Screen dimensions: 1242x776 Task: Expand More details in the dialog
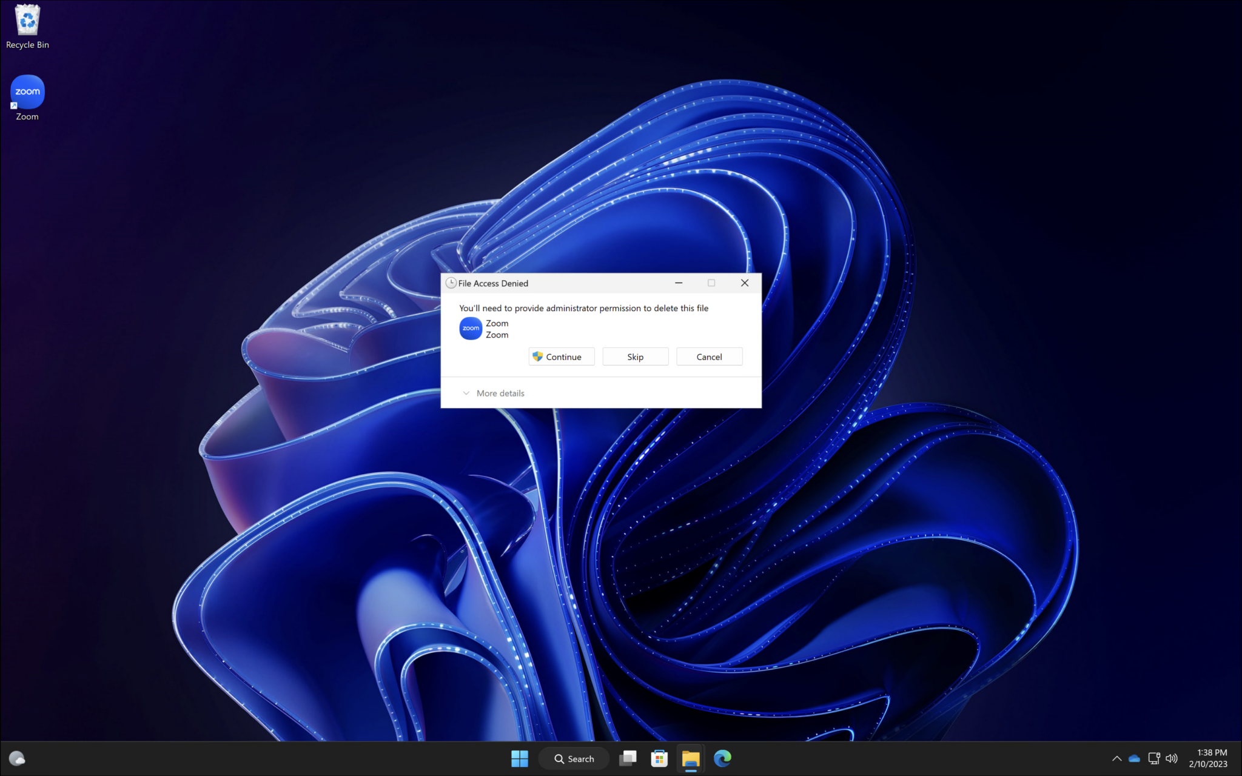[x=494, y=393]
